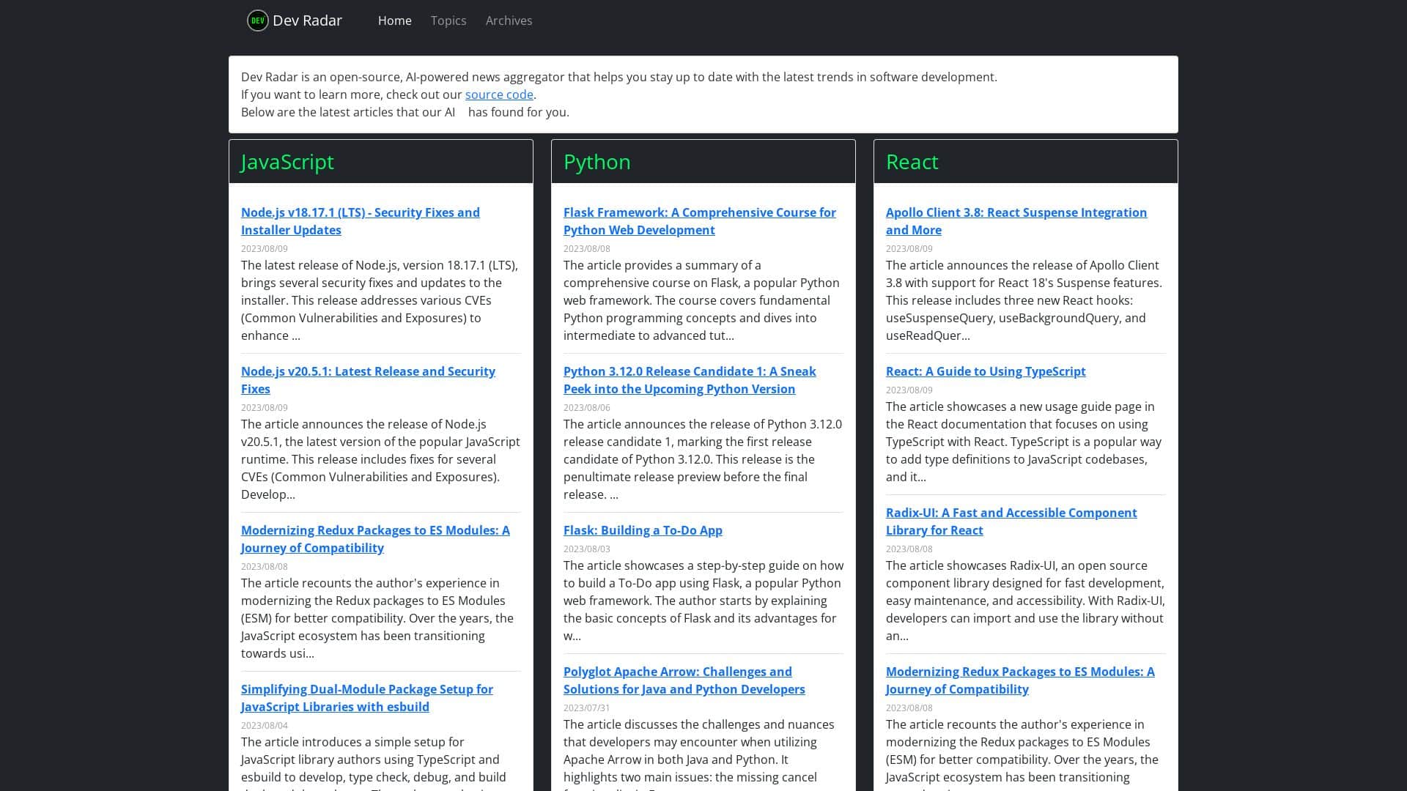
Task: Open Radix-UI component library article
Action: [x=1011, y=521]
